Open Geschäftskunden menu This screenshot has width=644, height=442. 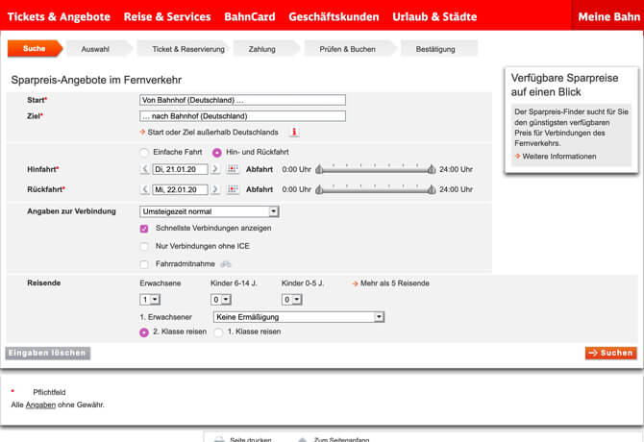334,17
